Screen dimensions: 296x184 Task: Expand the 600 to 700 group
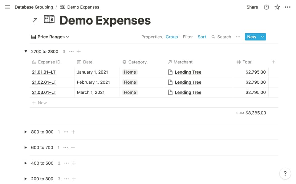26,148
